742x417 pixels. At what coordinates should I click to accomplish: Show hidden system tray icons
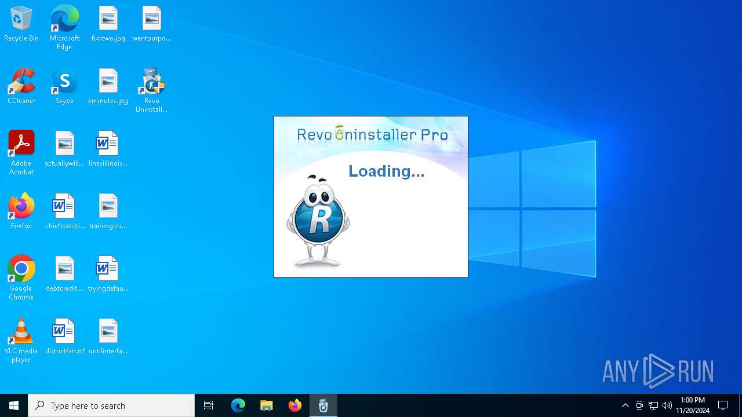pos(625,405)
